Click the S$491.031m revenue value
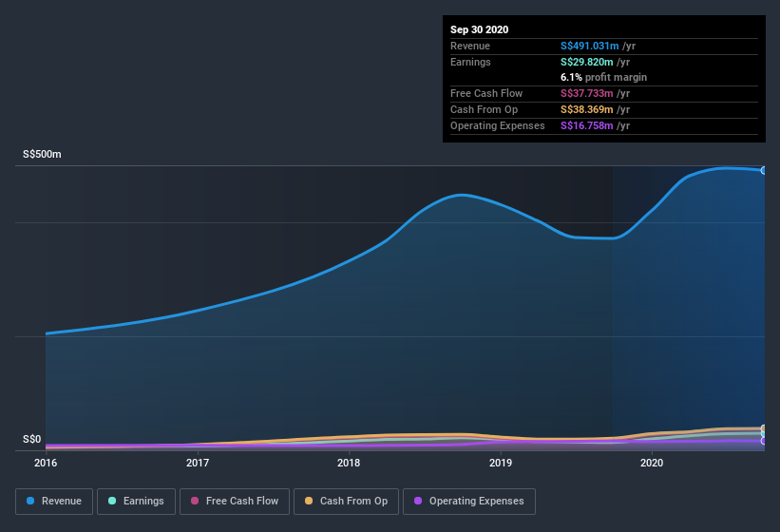Viewport: 780px width, 532px height. coord(589,46)
